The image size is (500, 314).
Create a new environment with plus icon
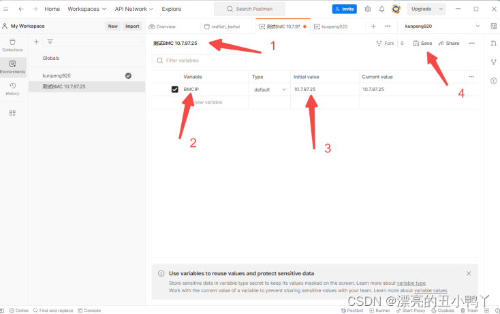pos(36,41)
